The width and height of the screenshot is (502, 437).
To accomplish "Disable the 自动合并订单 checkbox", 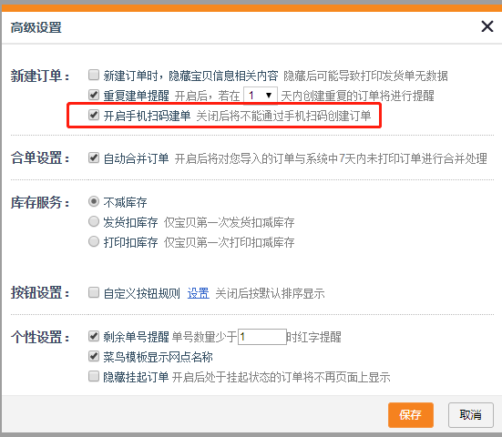I will [x=94, y=158].
